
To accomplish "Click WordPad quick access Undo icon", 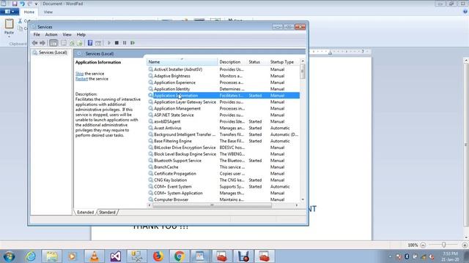I will pos(22,4).
